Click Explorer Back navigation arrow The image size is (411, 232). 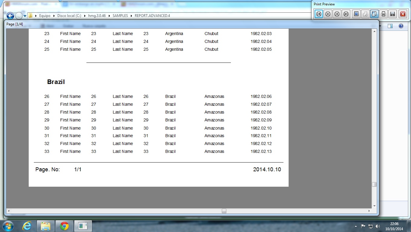point(10,16)
